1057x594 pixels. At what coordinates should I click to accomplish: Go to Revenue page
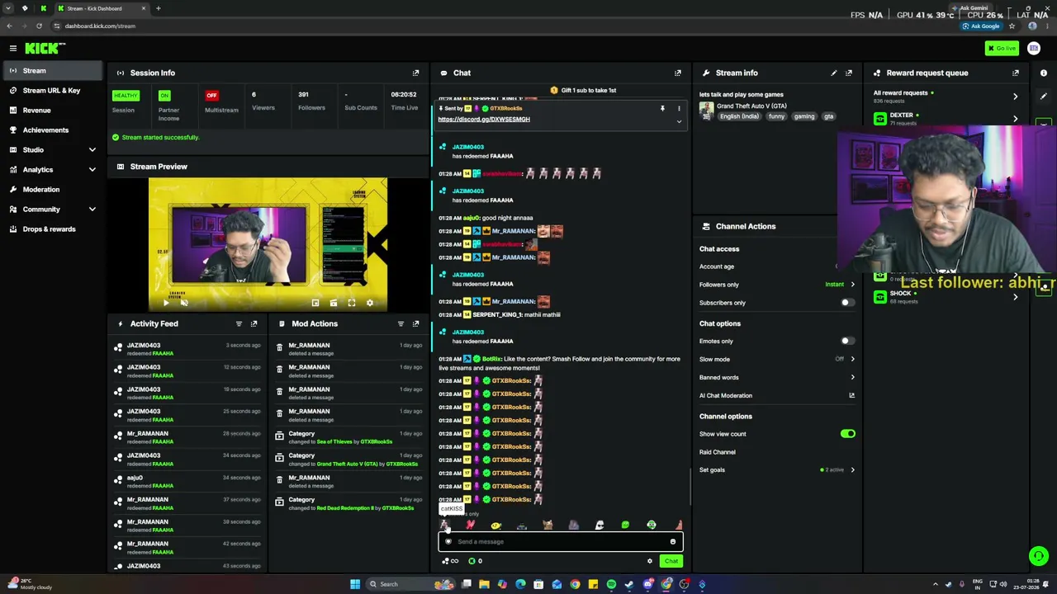pos(51,110)
